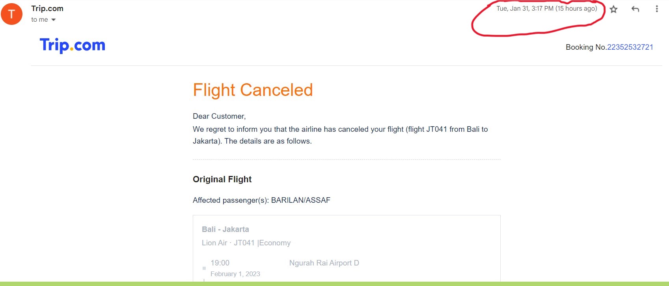Screen dimensions: 669x286
Task: Click the blue Trip.com logo
Action: tap(73, 45)
